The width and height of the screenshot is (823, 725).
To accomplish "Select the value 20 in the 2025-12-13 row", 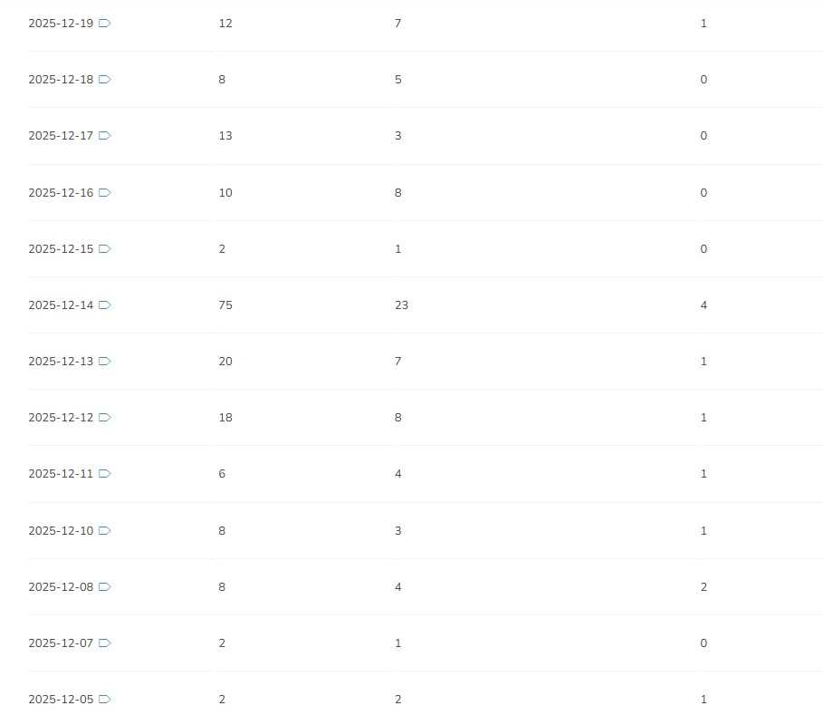I will (x=225, y=362).
